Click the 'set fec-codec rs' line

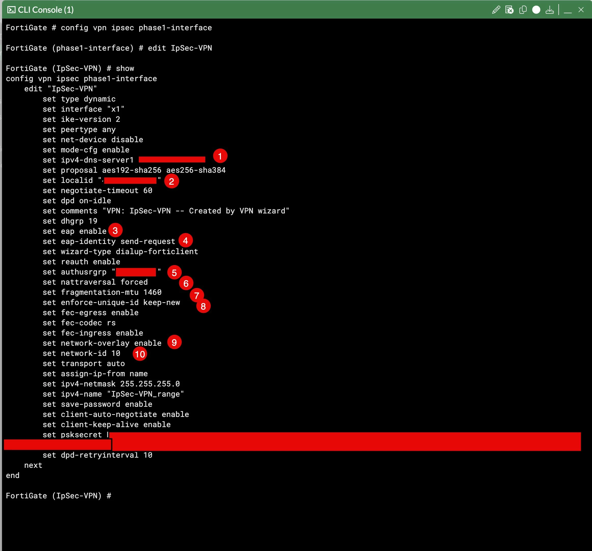click(79, 323)
